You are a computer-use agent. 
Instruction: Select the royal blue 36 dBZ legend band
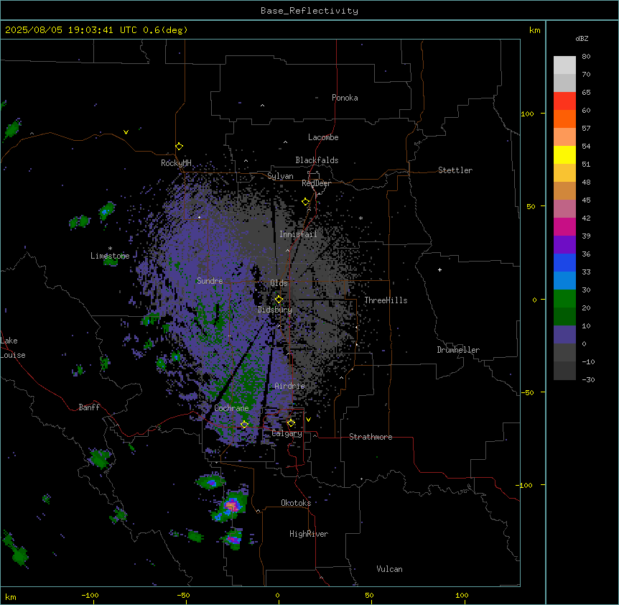[564, 262]
